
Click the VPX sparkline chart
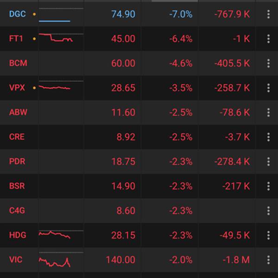pyautogui.click(x=55, y=87)
